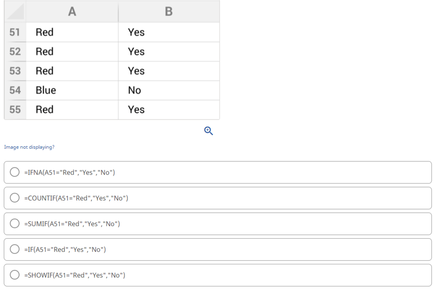The height and width of the screenshot is (292, 442).
Task: Click cell B51 containing "Yes"
Action: pyautogui.click(x=169, y=32)
